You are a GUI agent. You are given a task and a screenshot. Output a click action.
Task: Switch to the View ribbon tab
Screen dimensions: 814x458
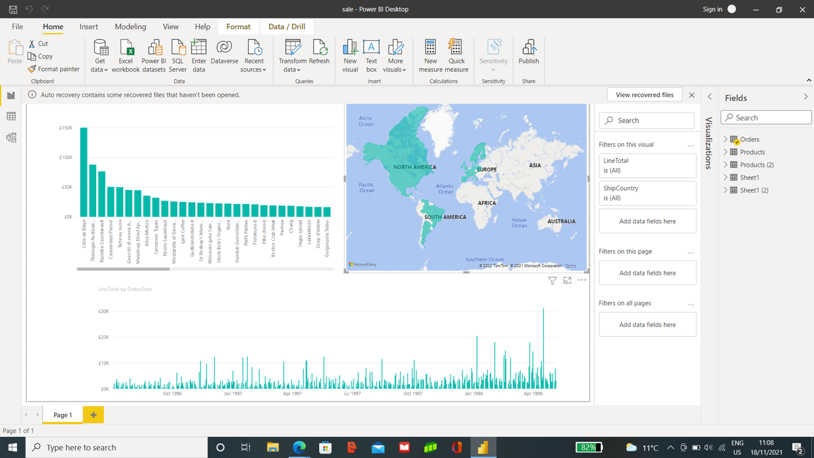(170, 27)
